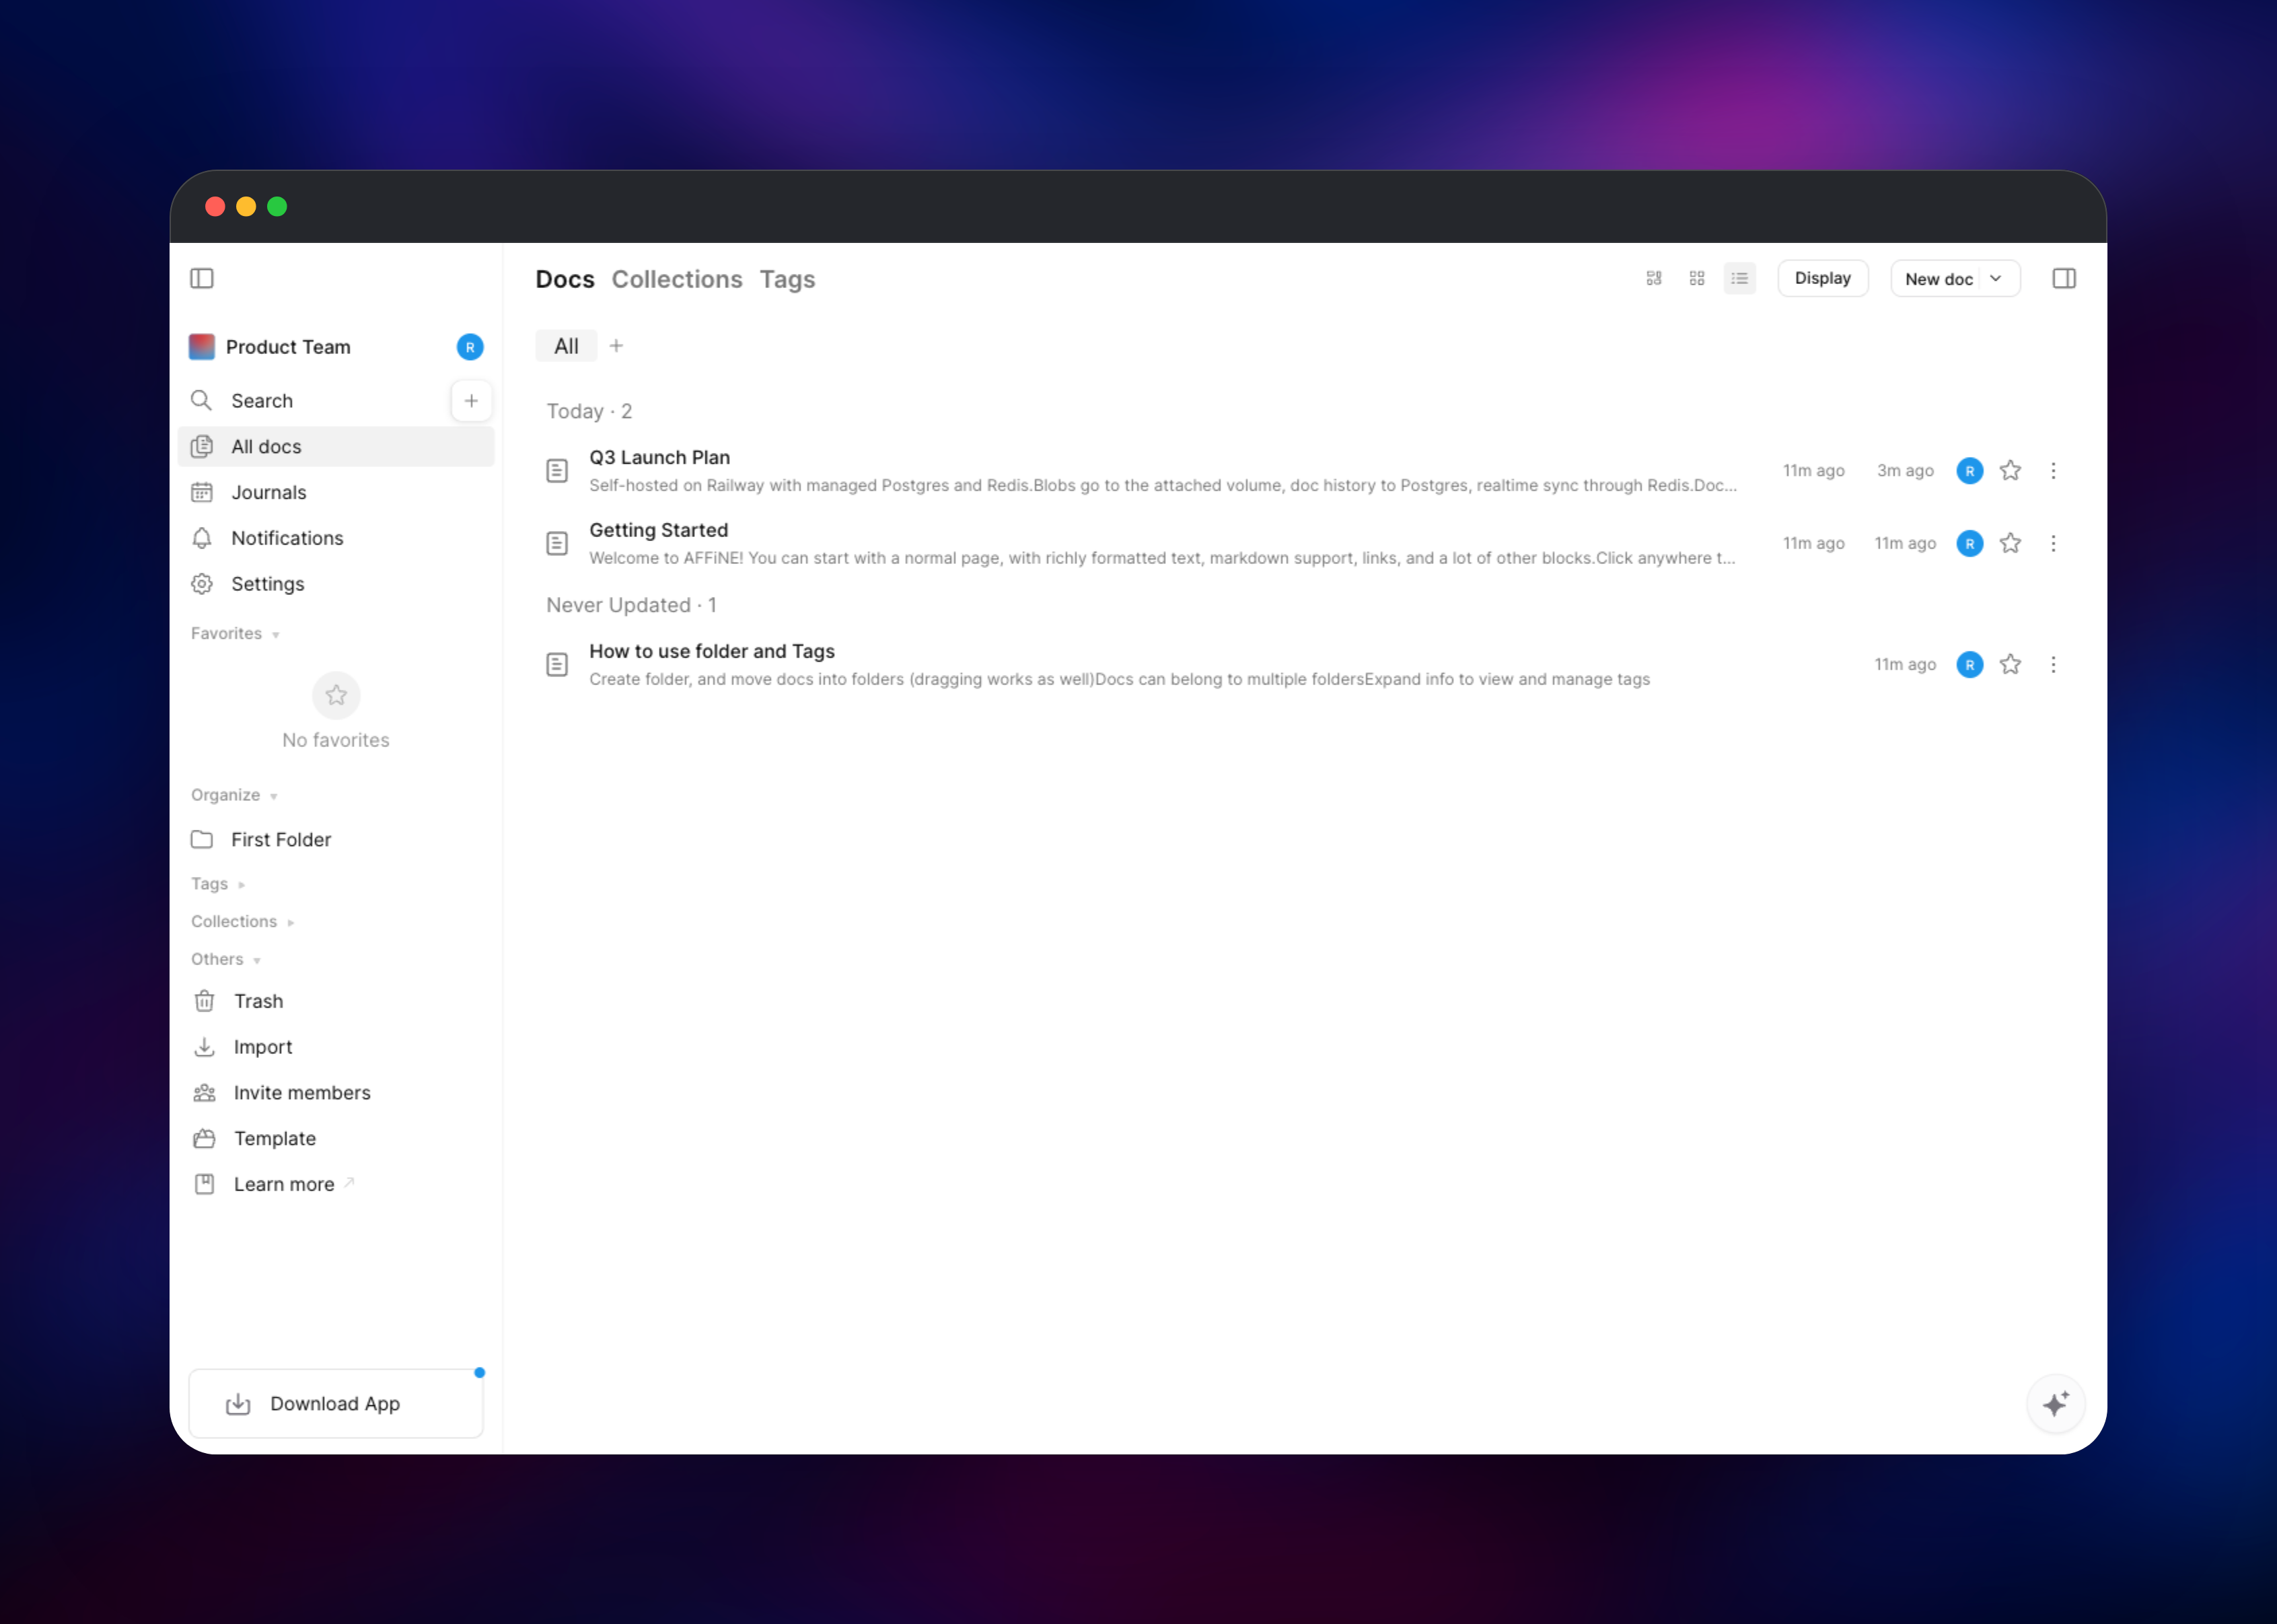Click the Invite members people icon
The image size is (2277, 1624).
(204, 1093)
